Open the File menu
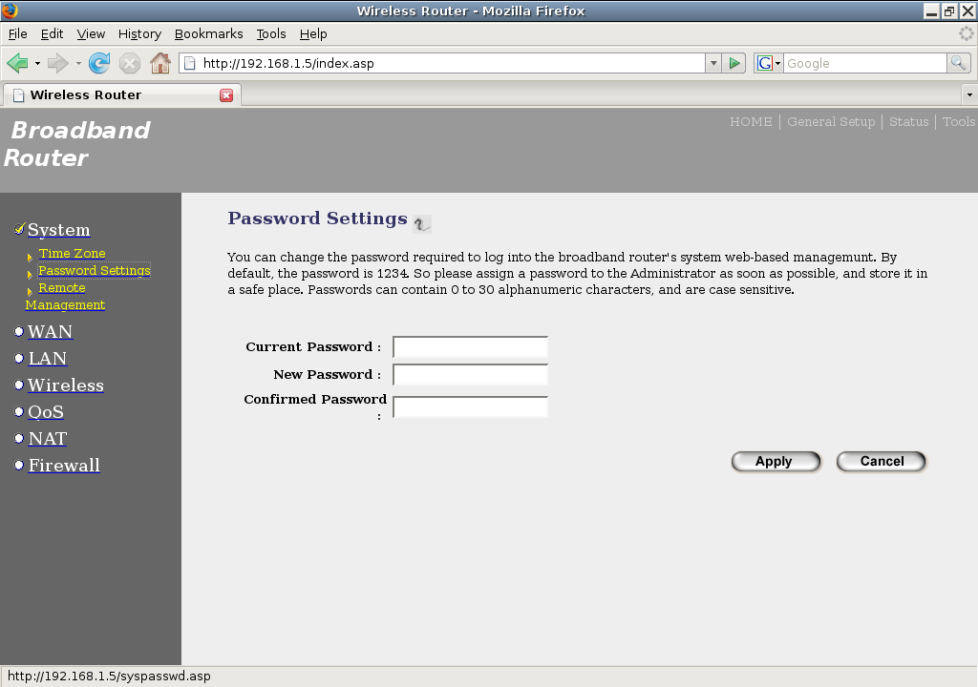 click(17, 33)
